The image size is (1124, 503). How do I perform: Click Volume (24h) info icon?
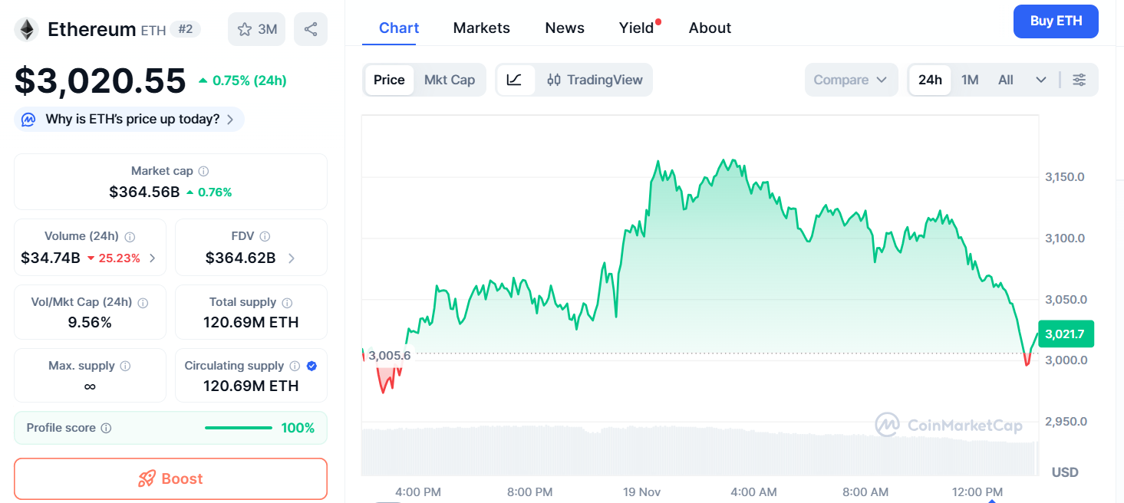coord(130,237)
